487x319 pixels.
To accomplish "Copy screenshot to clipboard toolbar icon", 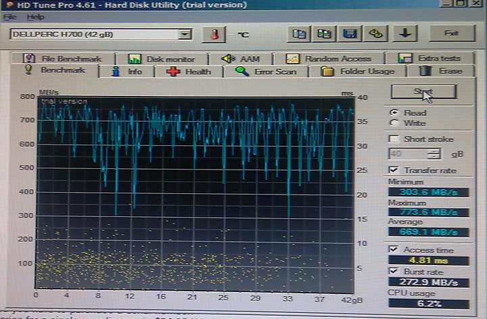I will click(x=324, y=34).
